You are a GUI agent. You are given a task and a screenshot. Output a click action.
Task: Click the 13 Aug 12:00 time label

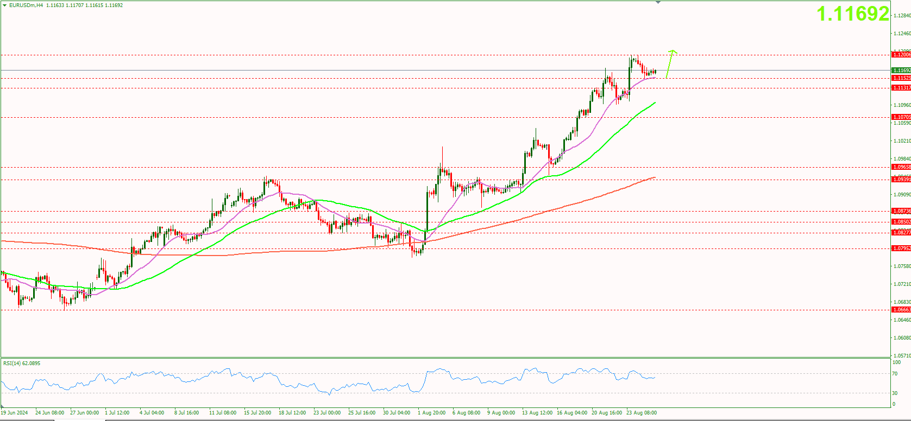537,413
